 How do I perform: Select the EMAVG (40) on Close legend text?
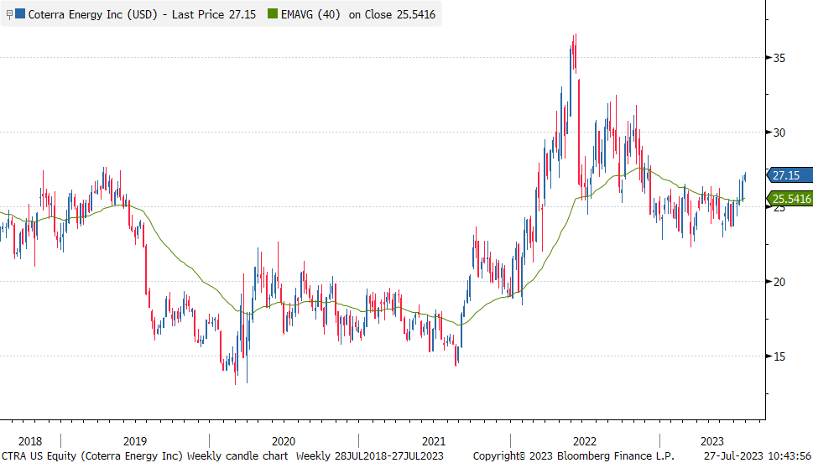(x=358, y=14)
